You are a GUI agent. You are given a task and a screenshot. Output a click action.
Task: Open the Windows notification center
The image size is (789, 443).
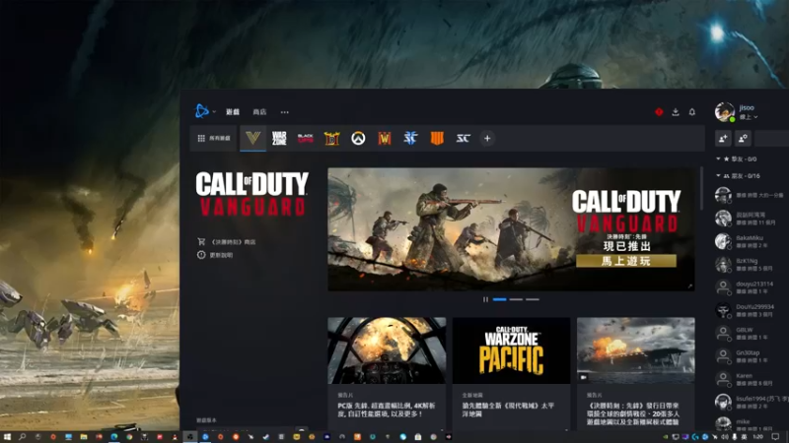click(x=776, y=437)
